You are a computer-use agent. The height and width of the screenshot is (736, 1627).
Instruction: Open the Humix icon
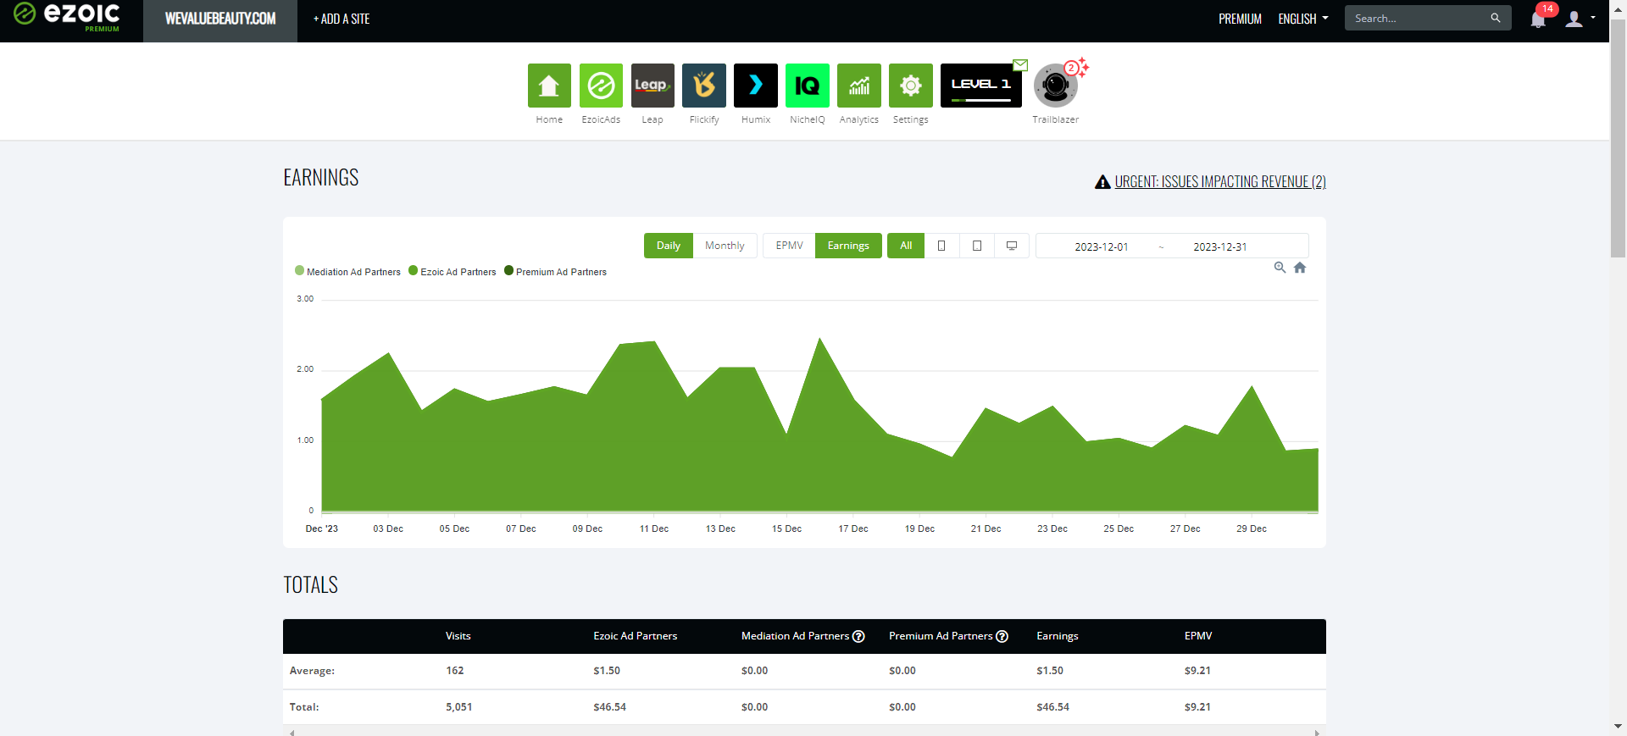756,86
